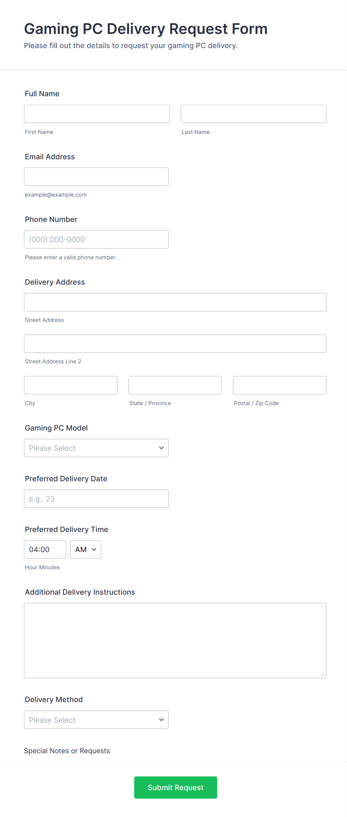Click the City input box
The height and width of the screenshot is (817, 347).
(x=71, y=385)
